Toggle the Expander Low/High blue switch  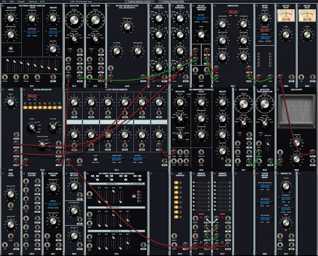[x=32, y=32]
